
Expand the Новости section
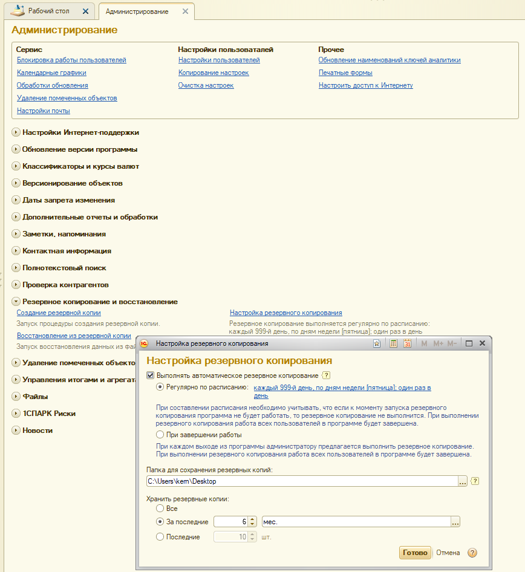16,431
